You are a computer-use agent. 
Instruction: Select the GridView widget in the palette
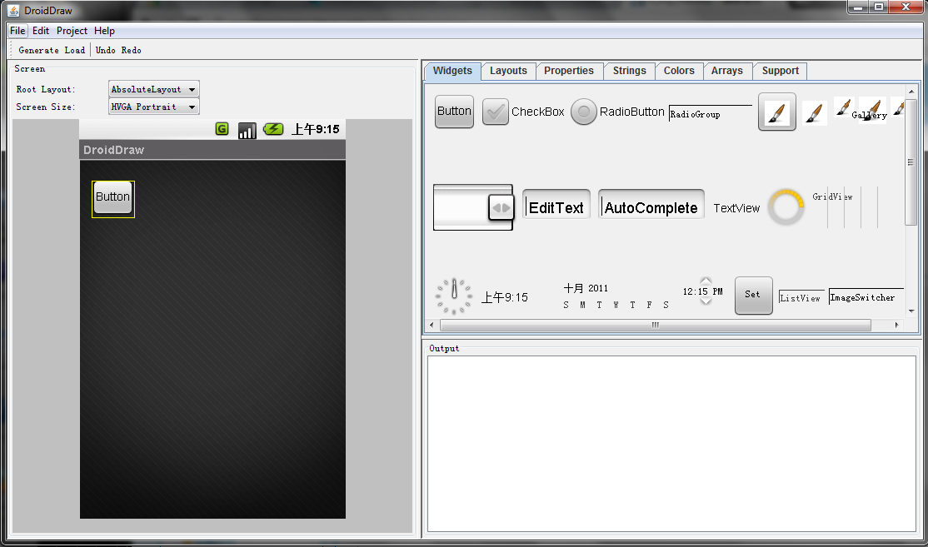coord(846,207)
